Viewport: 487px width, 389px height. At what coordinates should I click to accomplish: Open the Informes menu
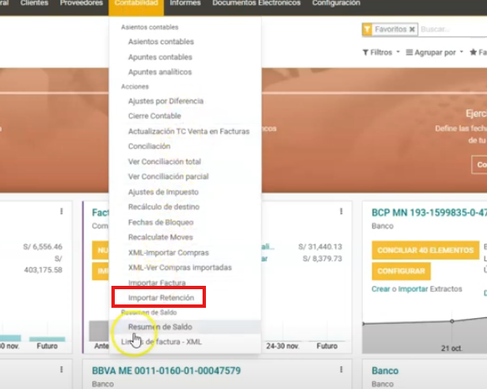coord(185,3)
